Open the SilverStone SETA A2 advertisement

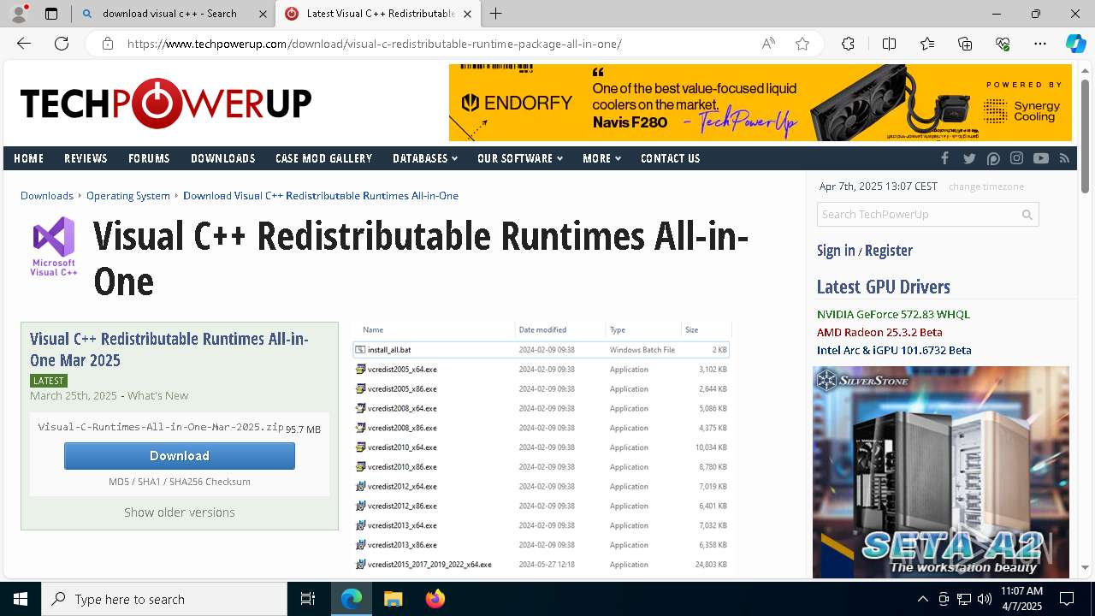point(941,472)
